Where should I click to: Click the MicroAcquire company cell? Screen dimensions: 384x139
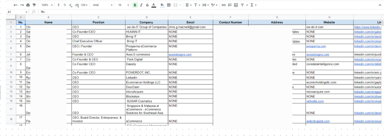click(147, 92)
